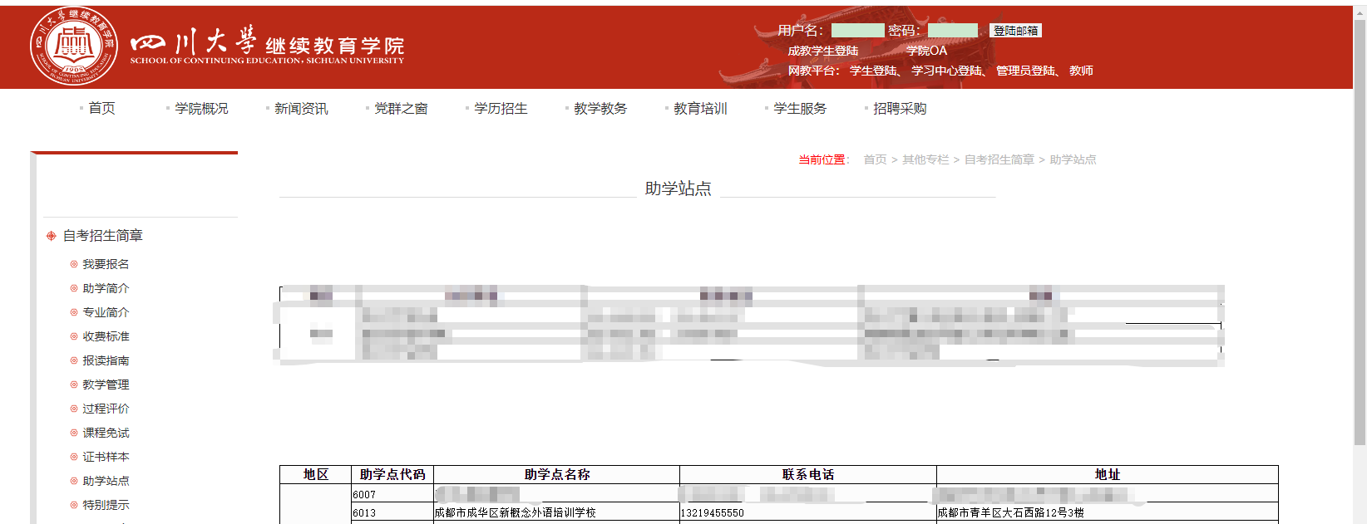The width and height of the screenshot is (1367, 524).
Task: Click the red diamond icon beside 自考招生简章
Action: (52, 236)
